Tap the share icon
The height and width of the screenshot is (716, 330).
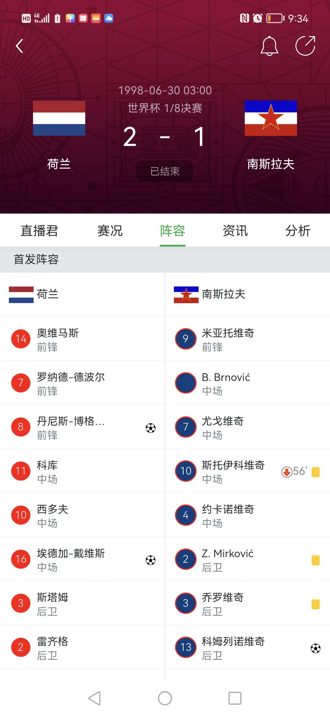coord(305,46)
